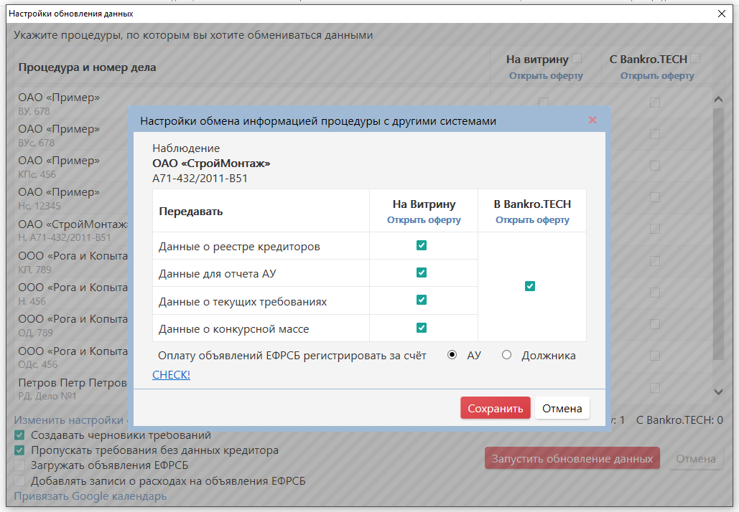The image size is (739, 512).
Task: Uncheck 'Данные о реестре кредиторов' for Витрина
Action: pyautogui.click(x=422, y=246)
